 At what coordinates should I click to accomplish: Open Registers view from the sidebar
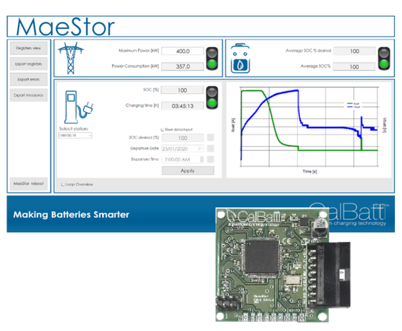click(29, 48)
